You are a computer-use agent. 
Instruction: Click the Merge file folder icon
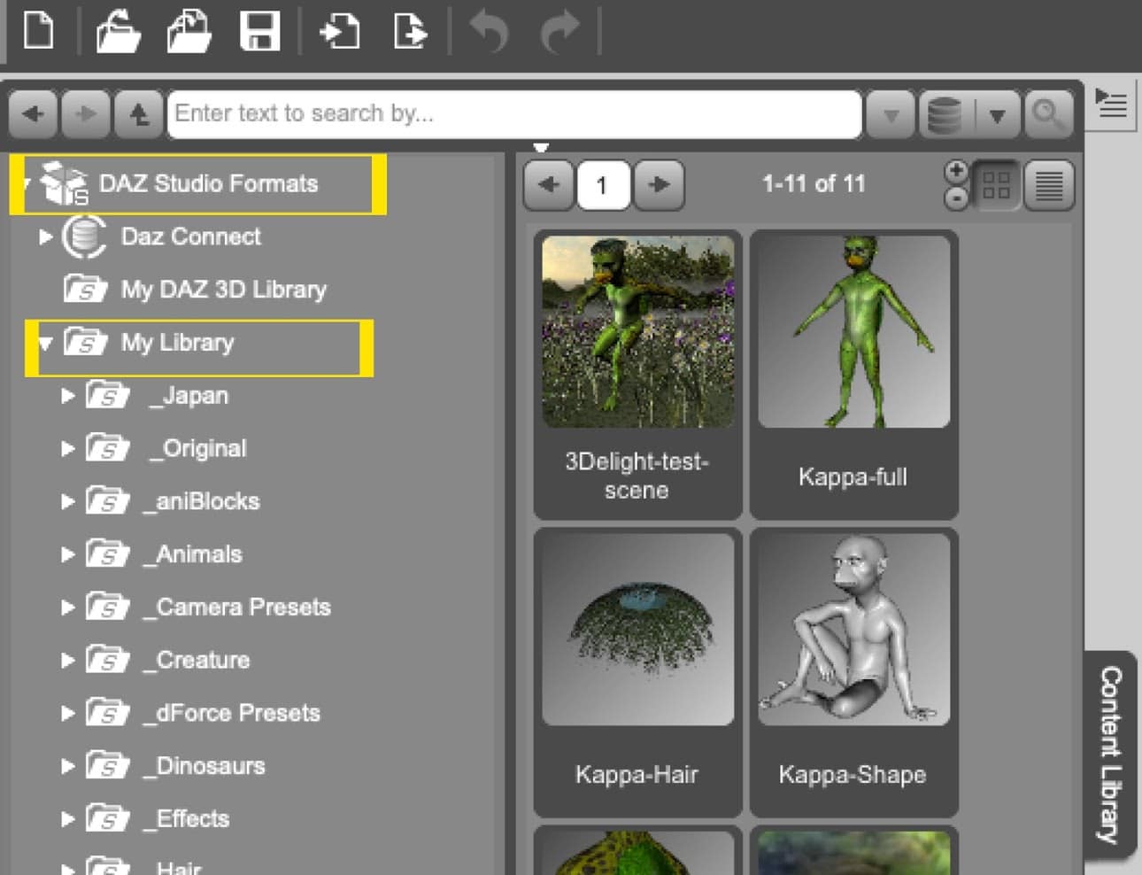point(189,31)
